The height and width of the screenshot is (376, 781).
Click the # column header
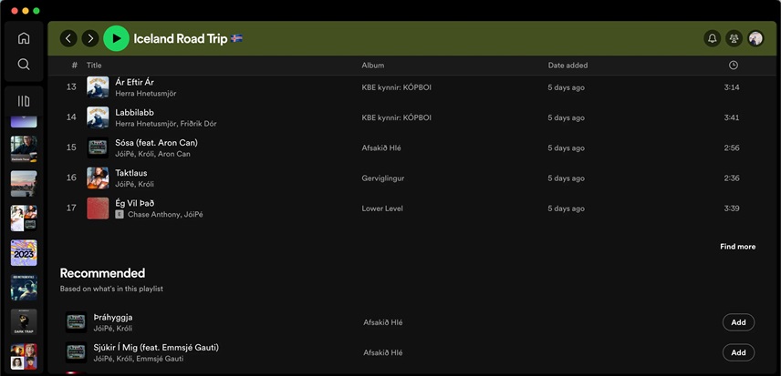click(x=75, y=65)
